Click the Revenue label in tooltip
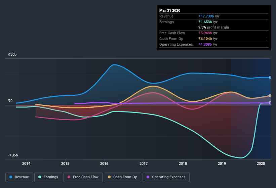 [x=166, y=16]
